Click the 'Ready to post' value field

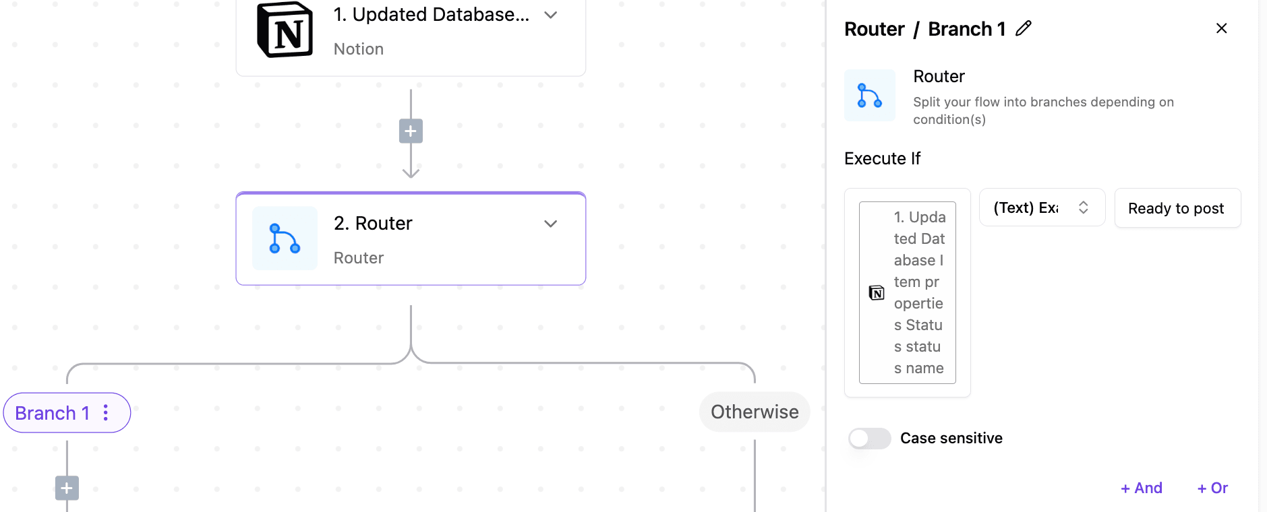(1177, 208)
